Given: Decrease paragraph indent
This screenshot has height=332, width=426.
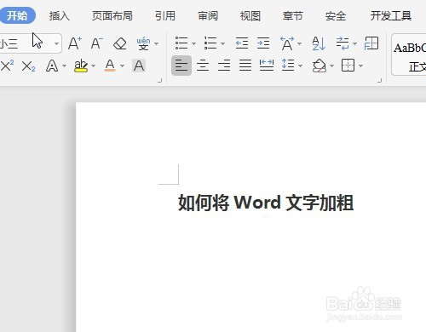Looking at the screenshot, I should point(242,43).
